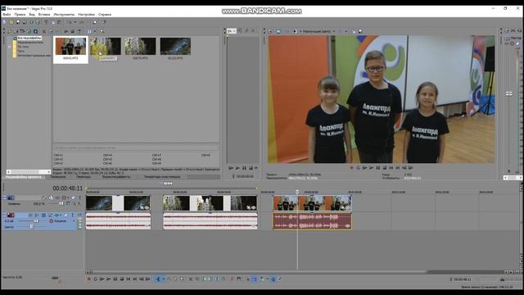Expand the По типу tree node
The height and width of the screenshot is (295, 524).
(9, 47)
